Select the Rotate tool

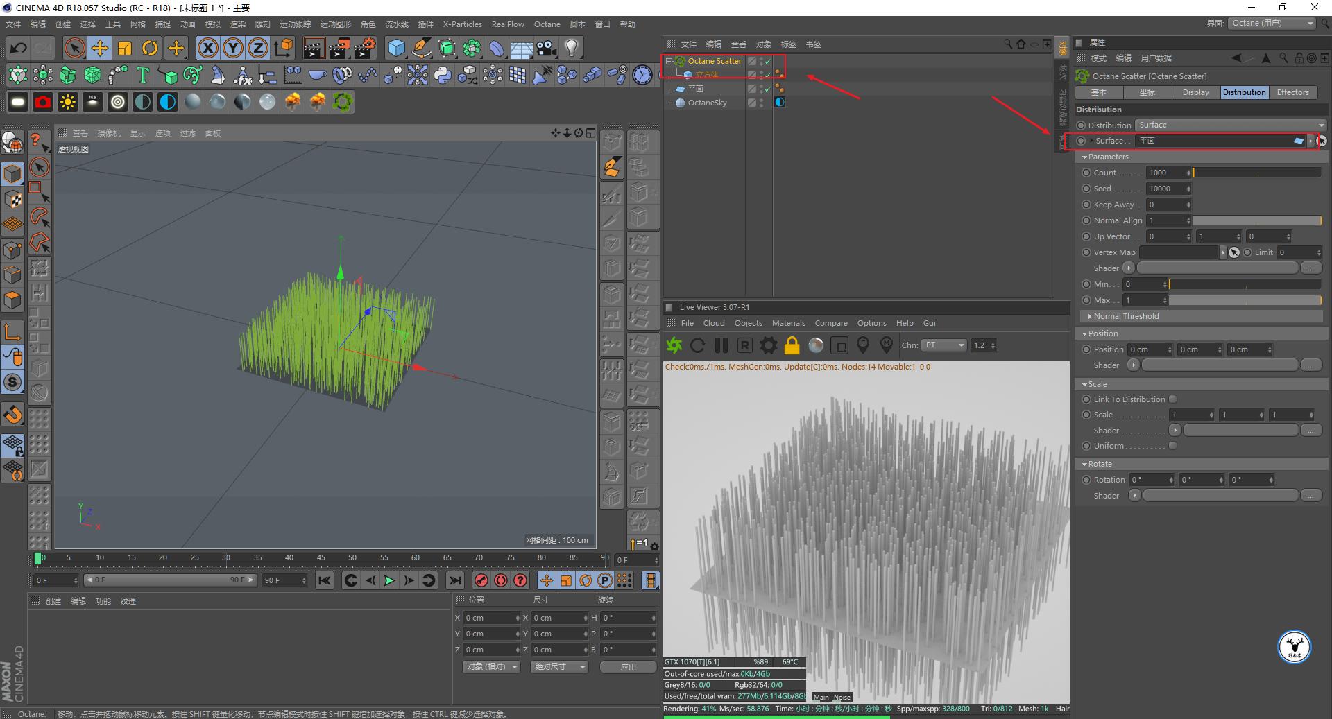tap(149, 48)
